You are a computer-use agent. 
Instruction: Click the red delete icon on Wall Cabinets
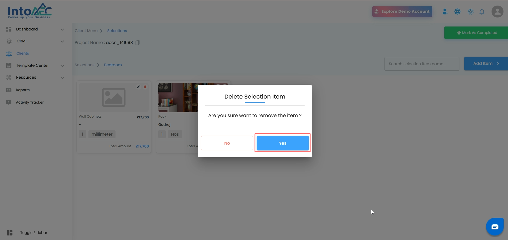point(145,87)
